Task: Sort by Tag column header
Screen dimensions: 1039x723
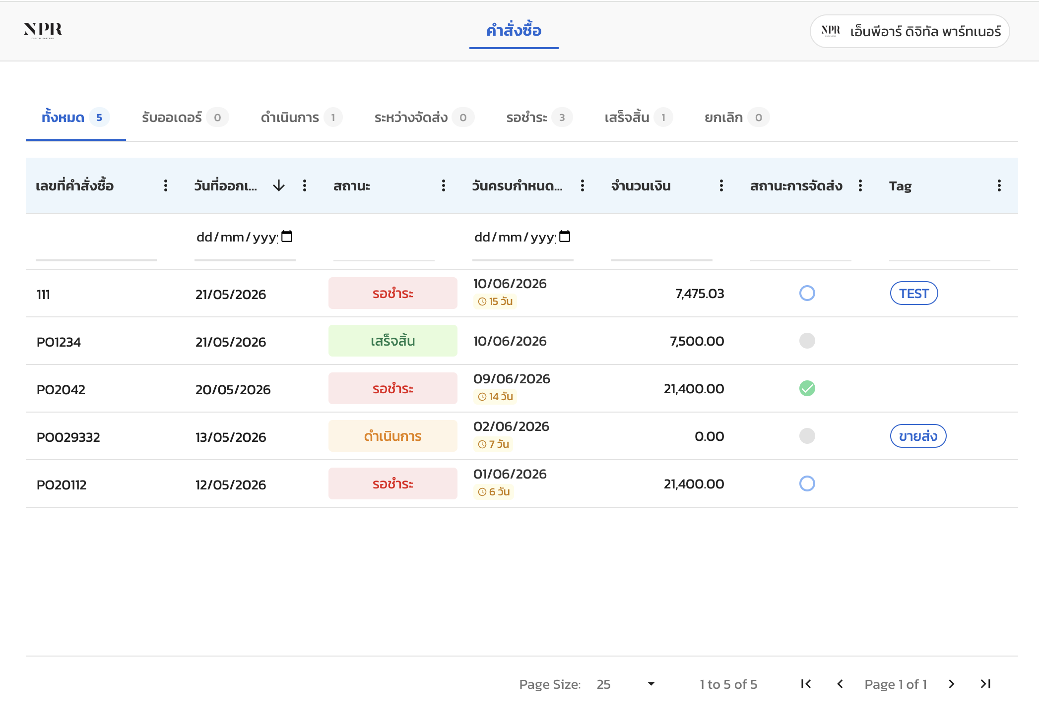Action: [900, 186]
